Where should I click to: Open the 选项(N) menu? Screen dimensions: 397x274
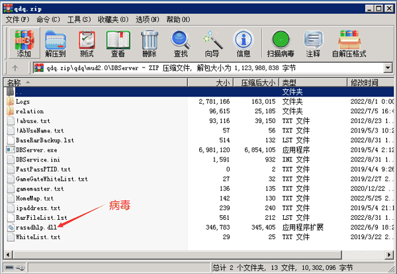click(148, 19)
